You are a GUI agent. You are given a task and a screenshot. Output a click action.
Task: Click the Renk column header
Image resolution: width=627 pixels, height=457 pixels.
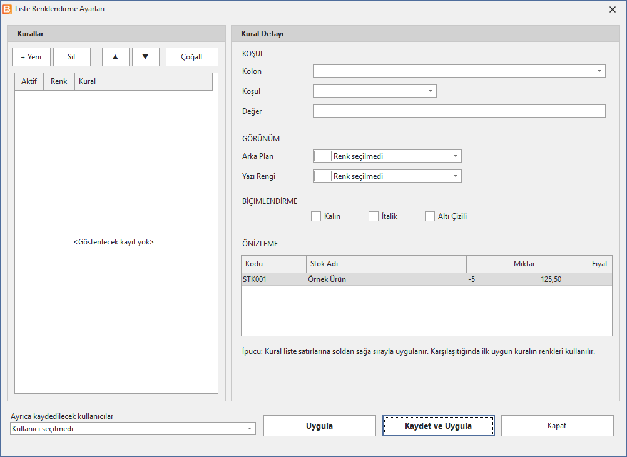click(59, 81)
